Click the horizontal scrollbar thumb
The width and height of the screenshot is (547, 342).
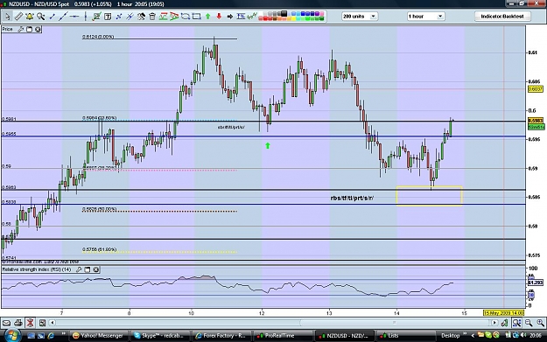point(395,323)
